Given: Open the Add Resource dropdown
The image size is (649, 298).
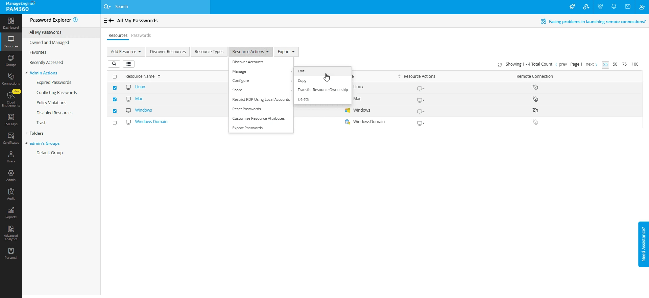Looking at the screenshot, I should click(126, 52).
